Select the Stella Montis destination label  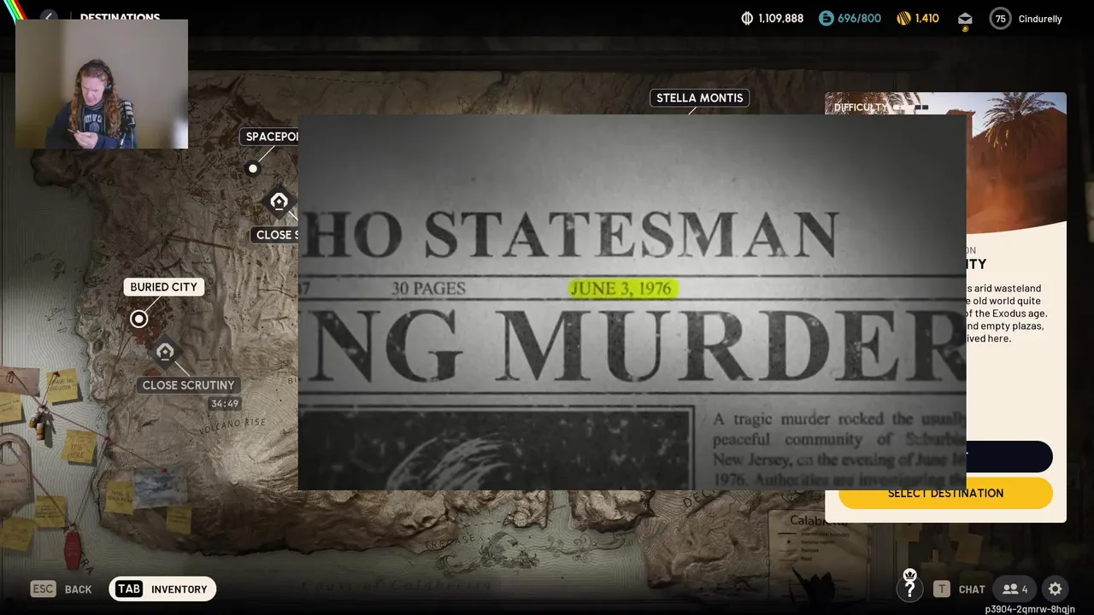tap(699, 97)
